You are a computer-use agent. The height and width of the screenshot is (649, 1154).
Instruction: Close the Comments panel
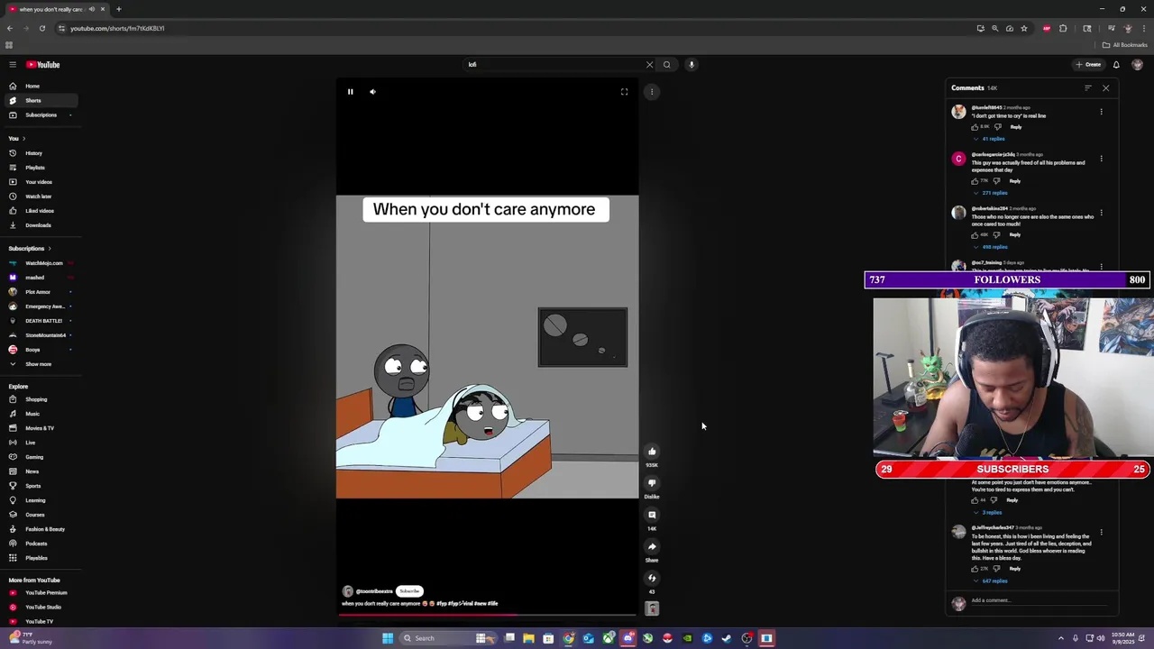coord(1106,88)
